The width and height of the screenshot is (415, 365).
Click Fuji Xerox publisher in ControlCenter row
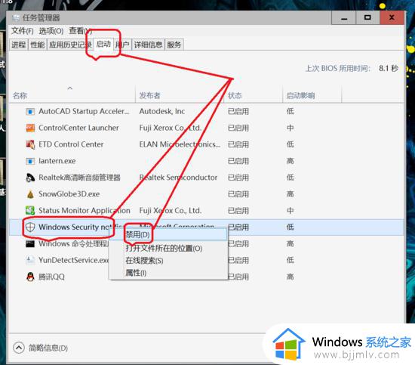[x=171, y=128]
